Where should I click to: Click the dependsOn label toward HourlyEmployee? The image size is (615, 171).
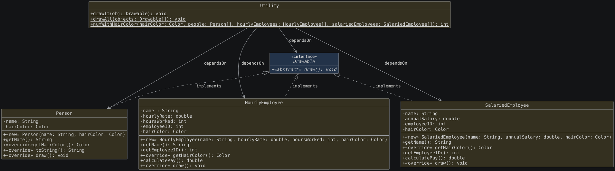(252, 63)
